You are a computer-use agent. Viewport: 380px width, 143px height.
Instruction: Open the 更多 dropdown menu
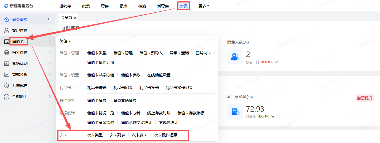tap(204, 6)
